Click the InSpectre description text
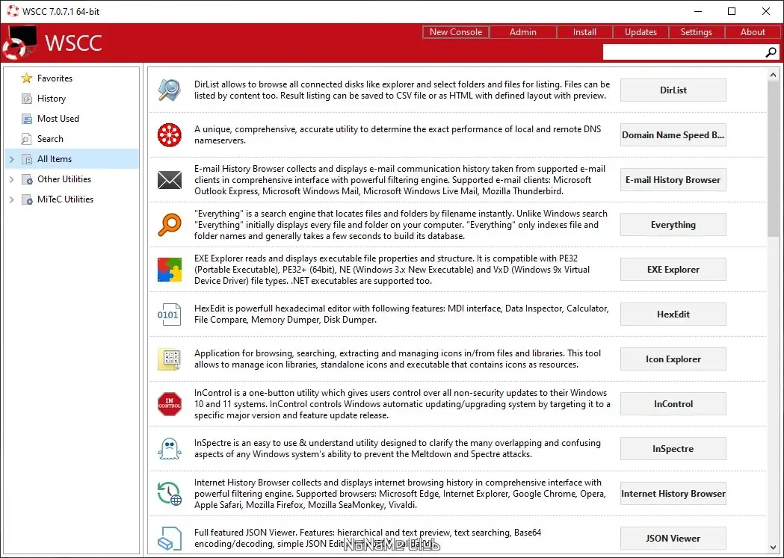Image resolution: width=784 pixels, height=558 pixels. [398, 449]
